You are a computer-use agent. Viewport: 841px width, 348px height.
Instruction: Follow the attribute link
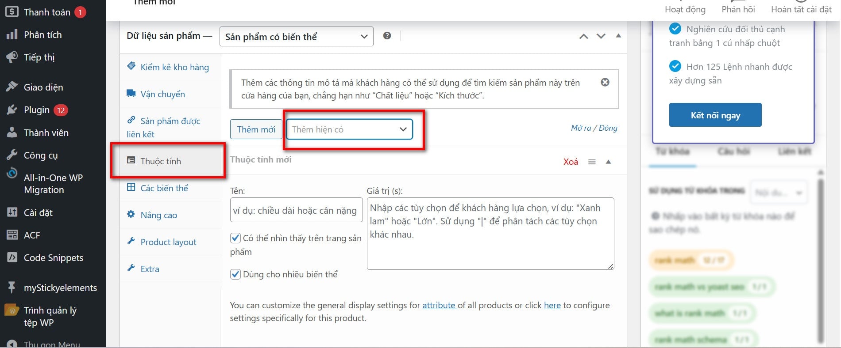point(439,305)
